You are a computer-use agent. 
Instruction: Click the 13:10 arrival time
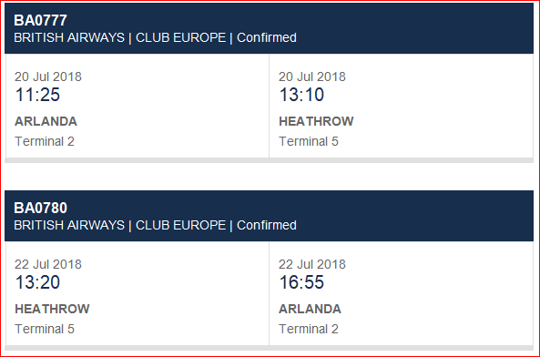pos(301,95)
